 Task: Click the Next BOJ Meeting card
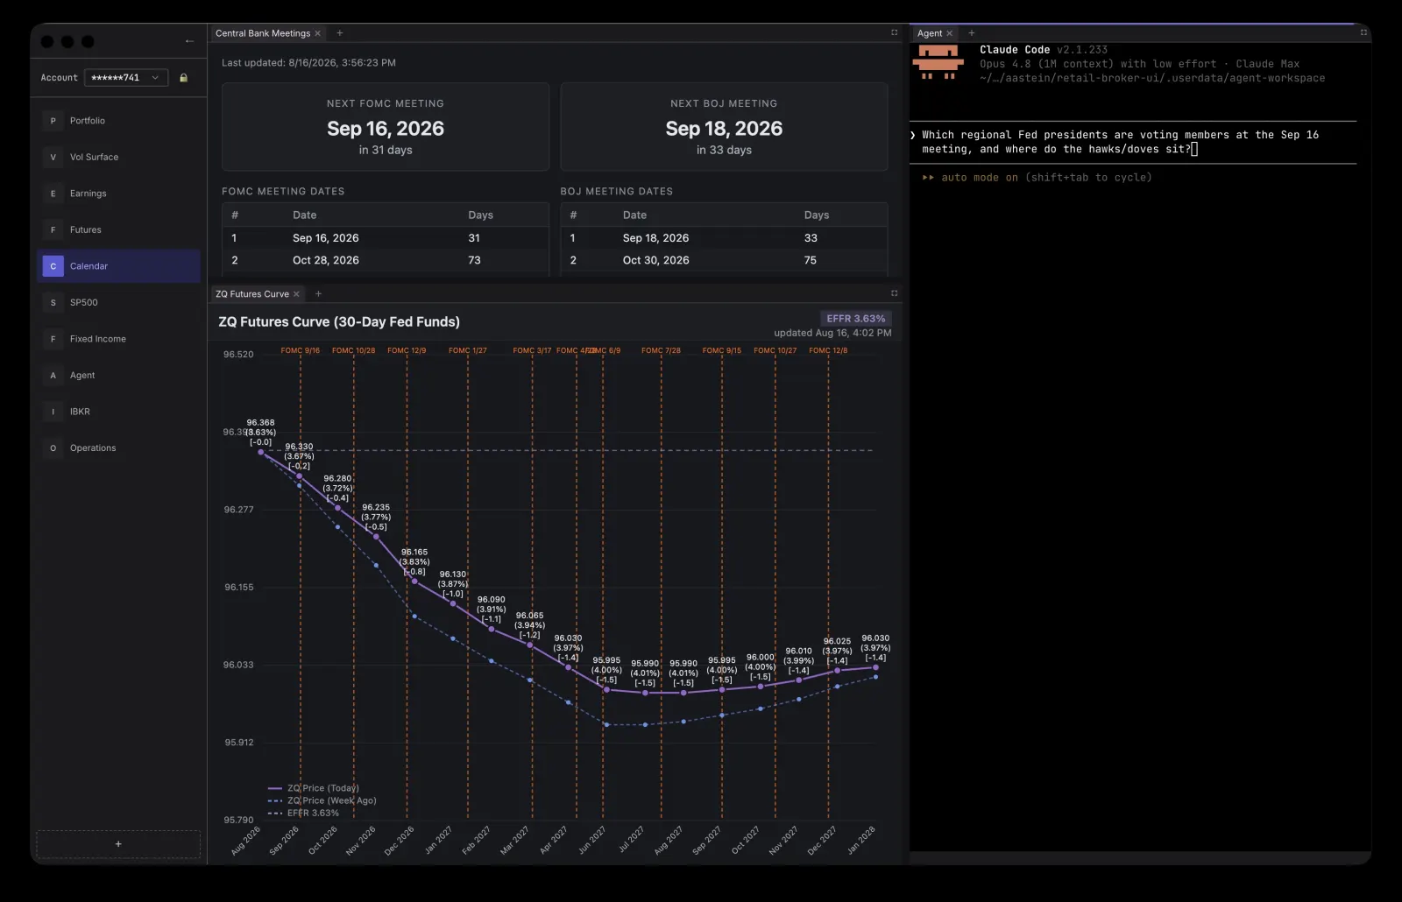tap(724, 127)
